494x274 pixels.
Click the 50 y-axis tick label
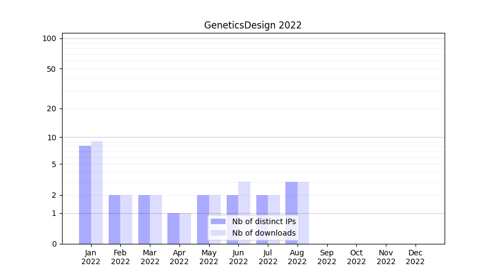pyautogui.click(x=51, y=69)
